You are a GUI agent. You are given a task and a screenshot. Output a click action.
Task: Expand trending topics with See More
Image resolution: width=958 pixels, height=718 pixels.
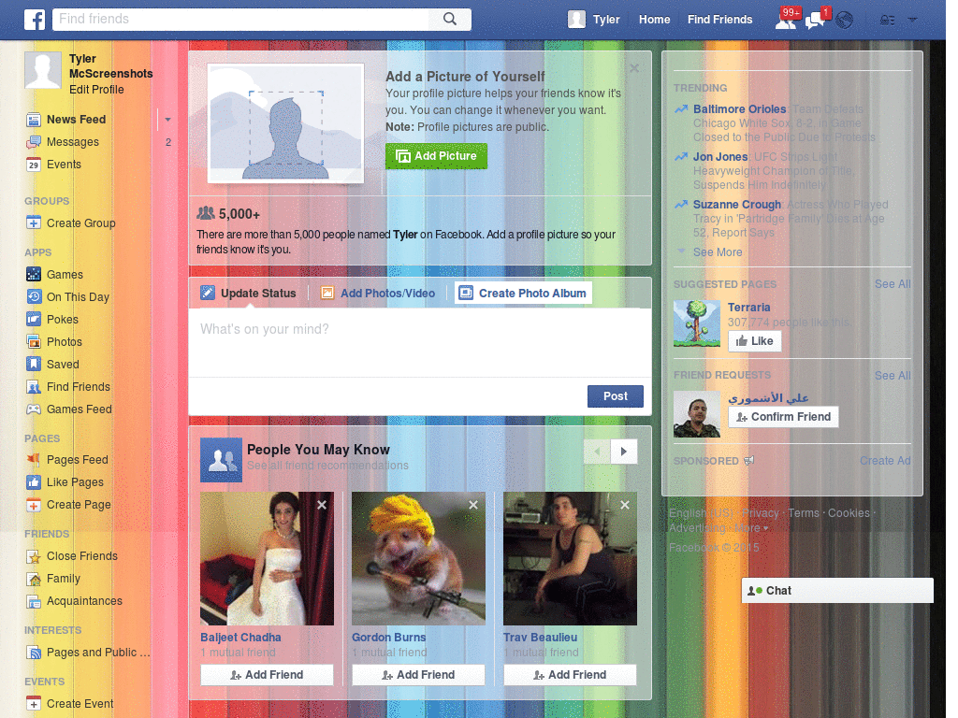coord(718,252)
